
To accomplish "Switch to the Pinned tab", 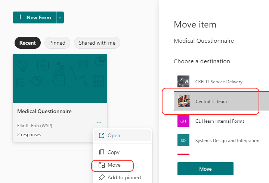I will pyautogui.click(x=57, y=43).
